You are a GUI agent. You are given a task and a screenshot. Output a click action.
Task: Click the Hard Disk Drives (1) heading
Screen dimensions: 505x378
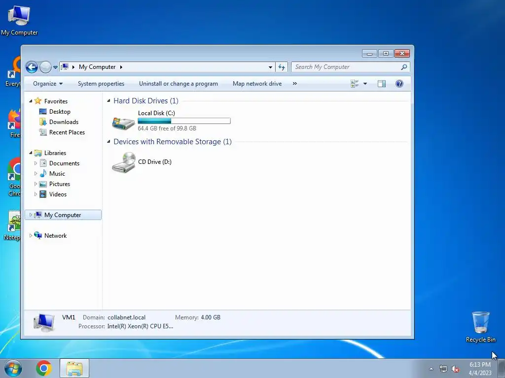click(146, 101)
